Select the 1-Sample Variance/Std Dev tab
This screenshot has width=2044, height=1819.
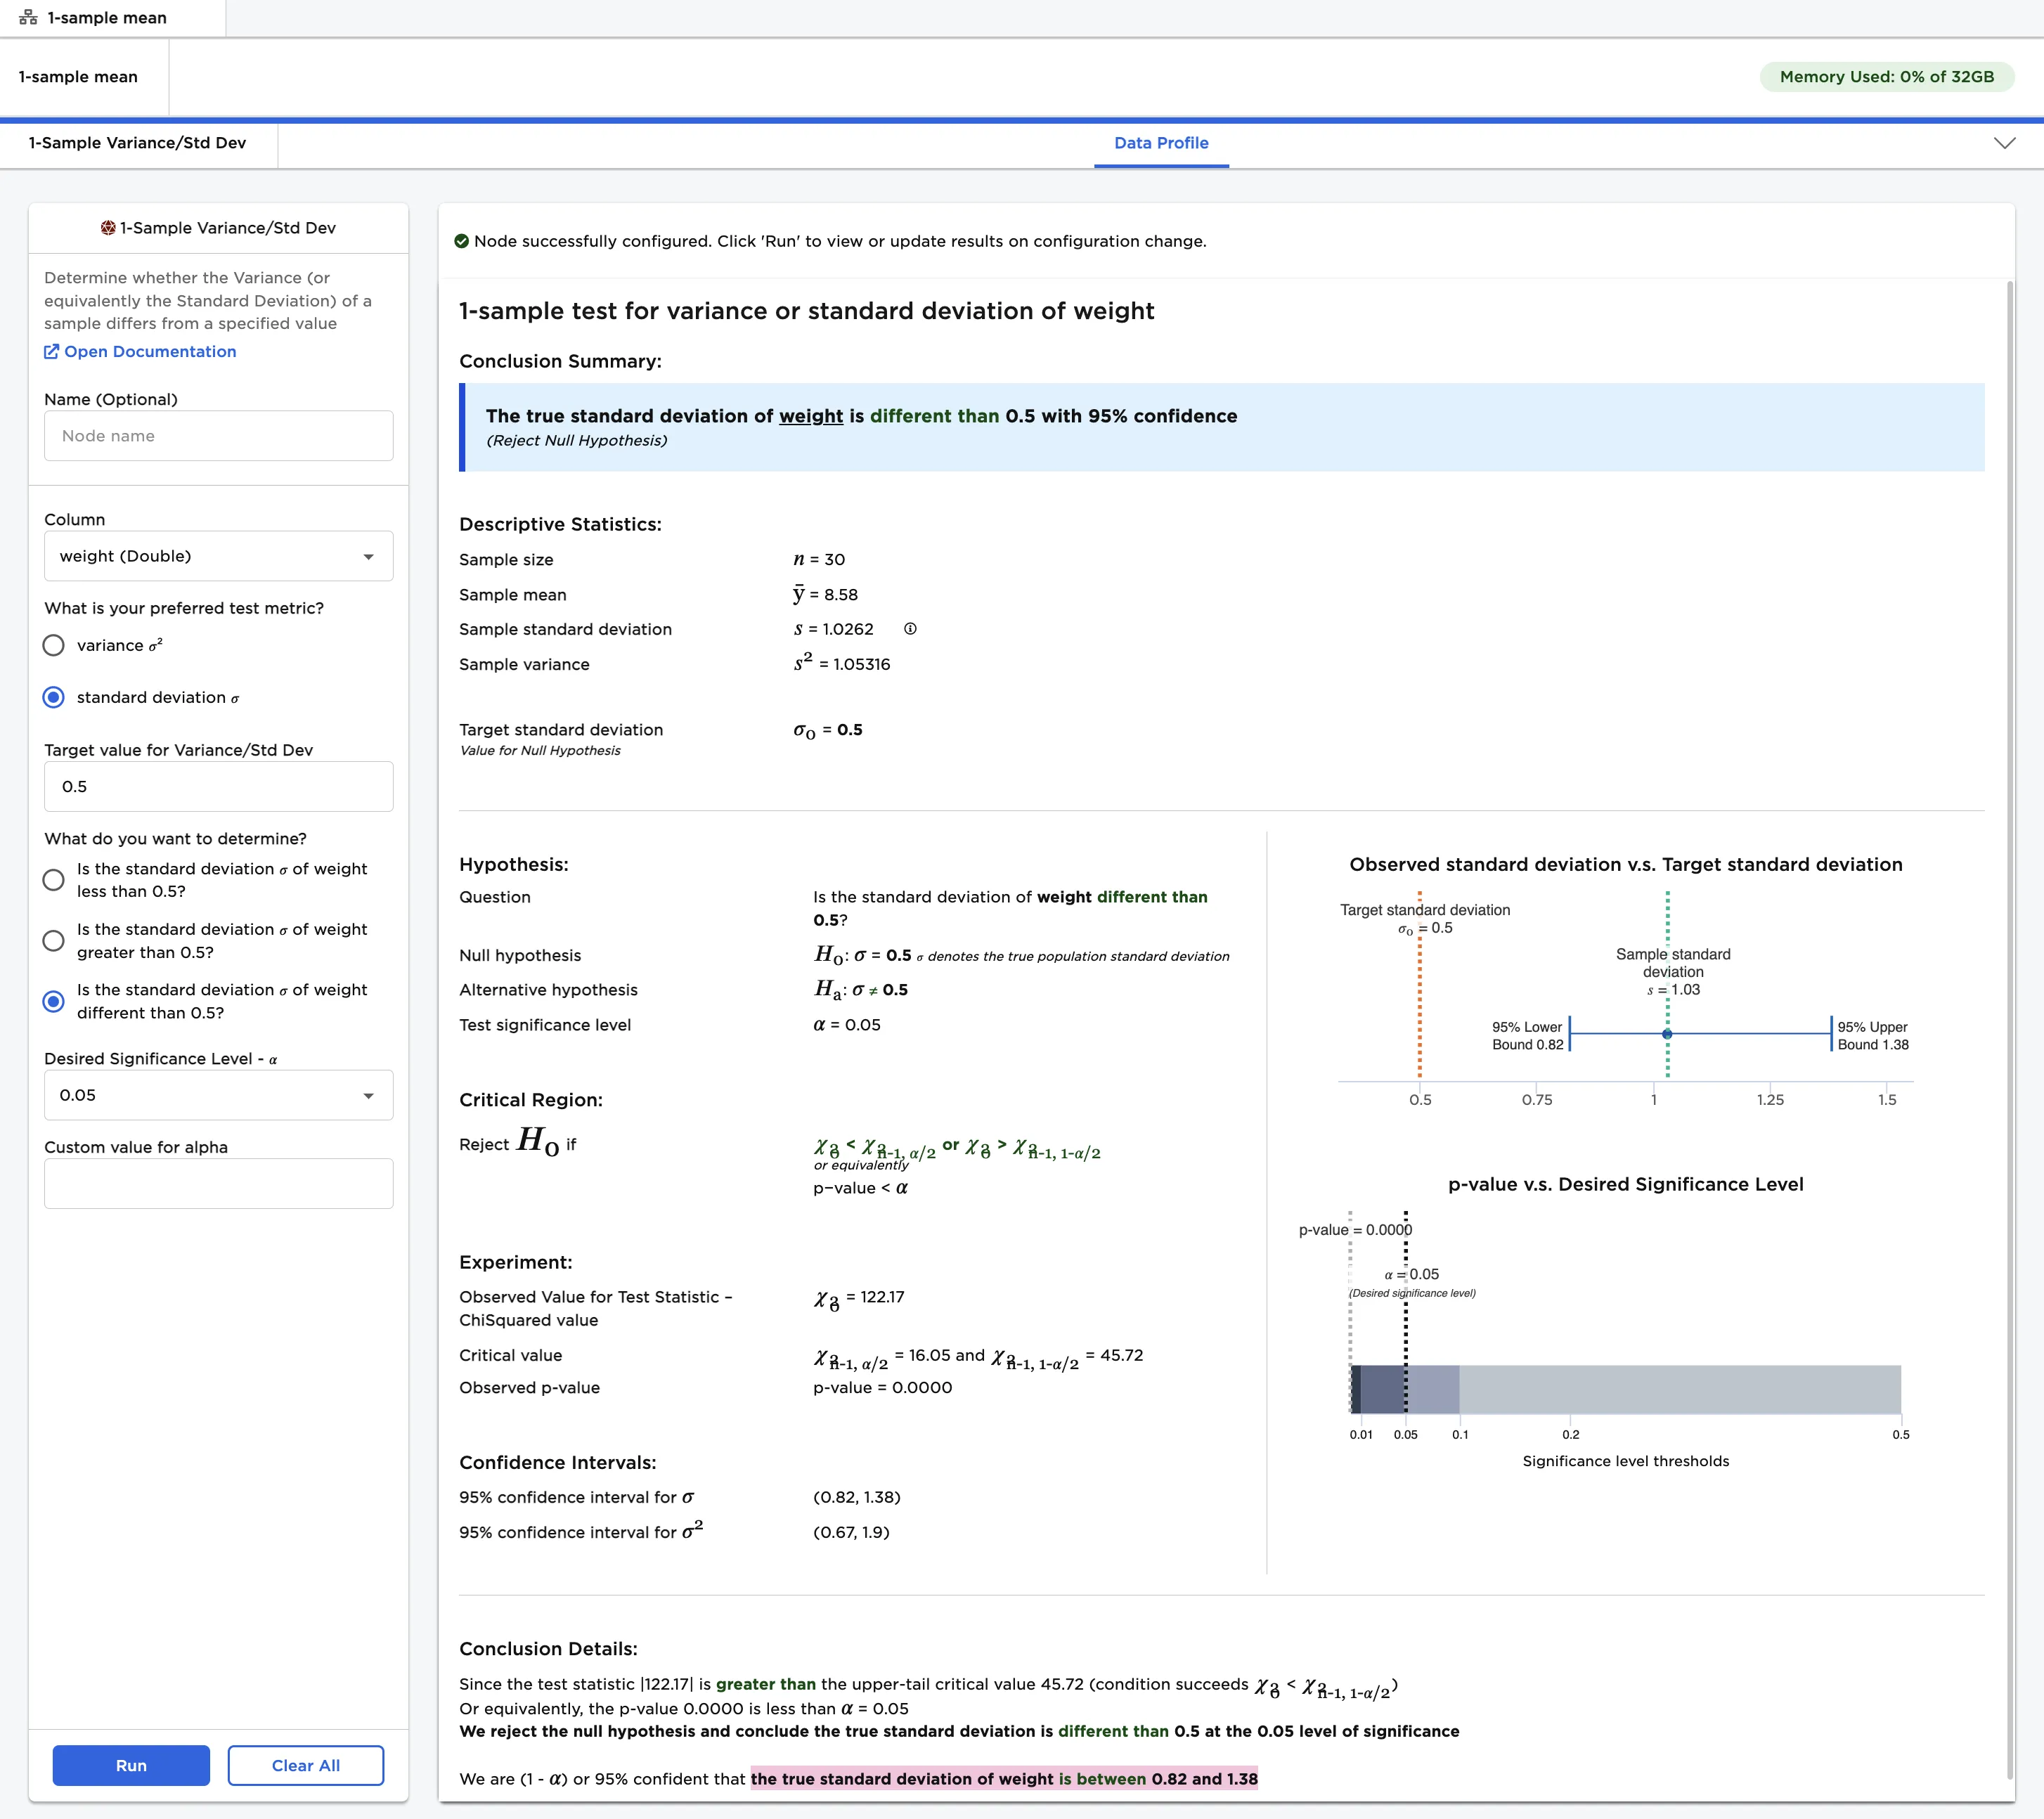click(x=137, y=143)
